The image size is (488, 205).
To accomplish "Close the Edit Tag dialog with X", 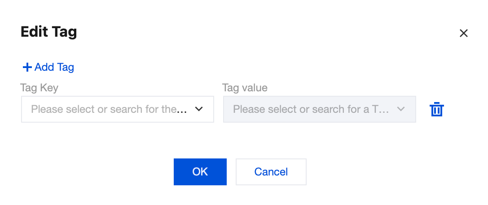I will coord(463,33).
